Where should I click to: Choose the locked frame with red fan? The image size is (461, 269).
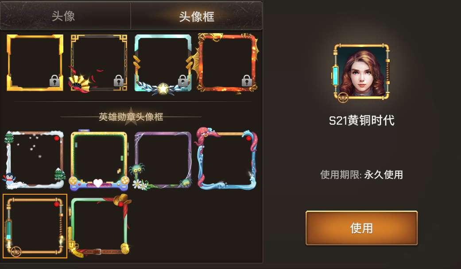coord(99,62)
